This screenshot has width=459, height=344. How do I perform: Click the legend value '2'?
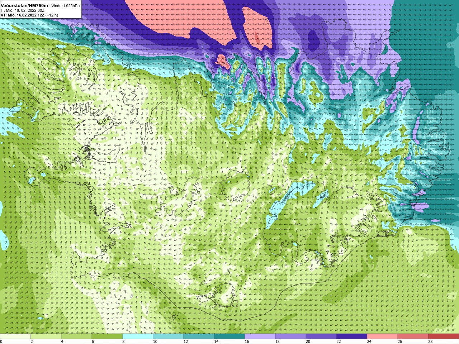[32, 341]
